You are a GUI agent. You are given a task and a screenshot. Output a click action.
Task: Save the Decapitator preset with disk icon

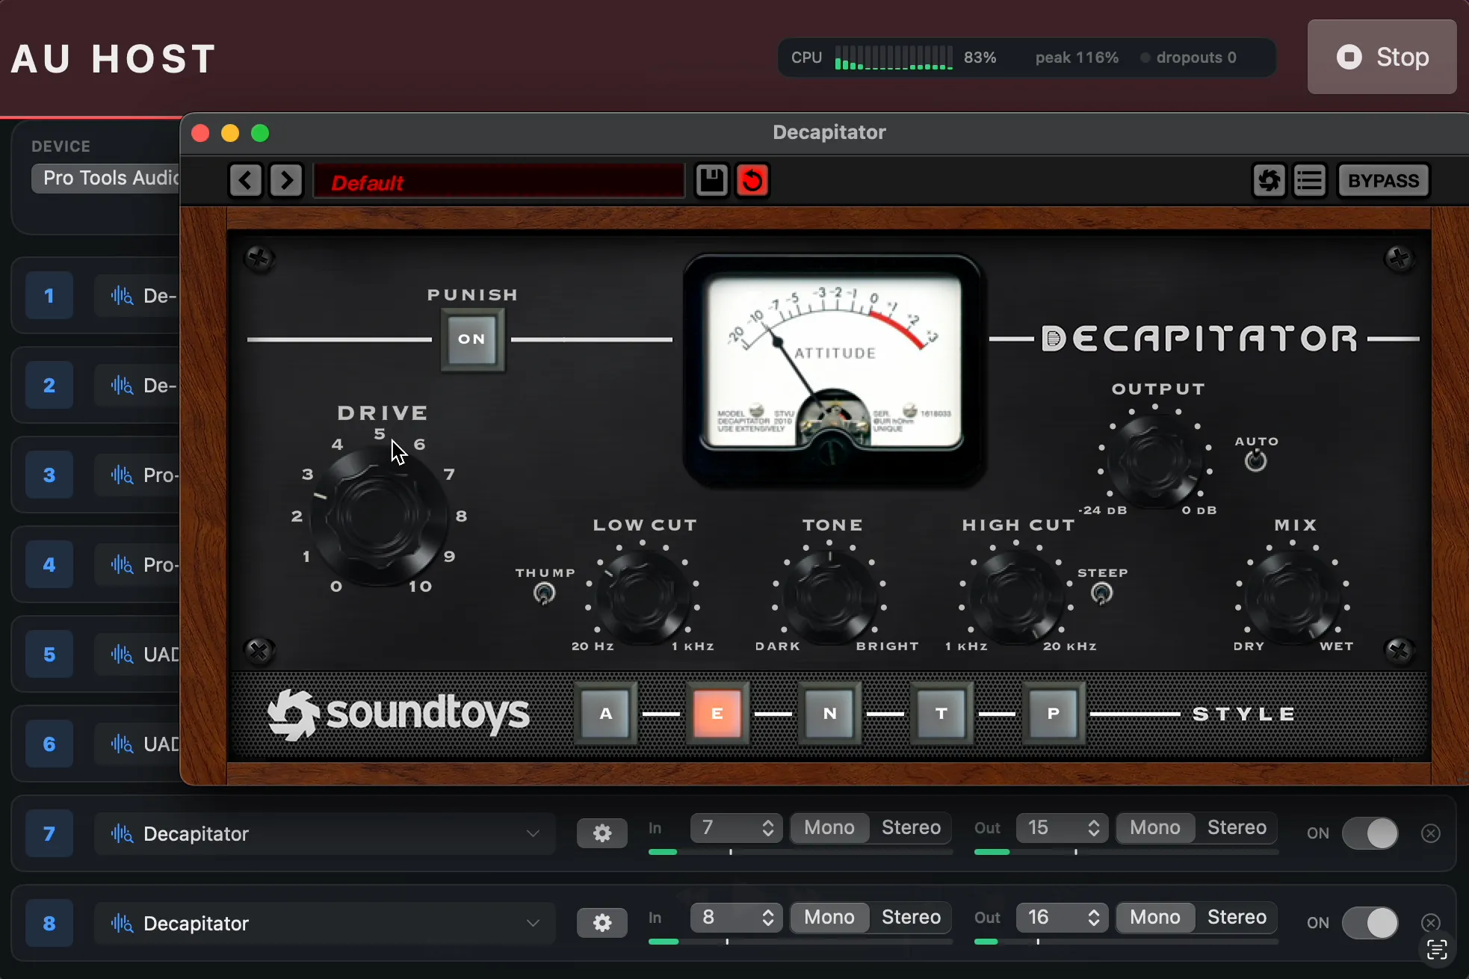[711, 181]
